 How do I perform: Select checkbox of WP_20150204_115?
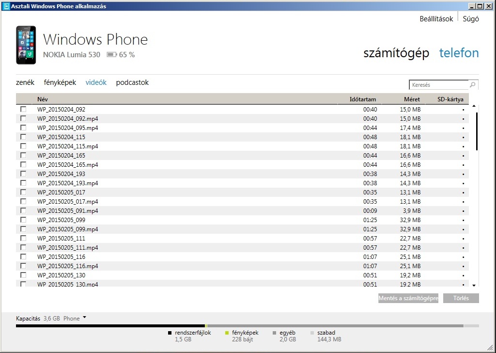[x=23, y=137]
